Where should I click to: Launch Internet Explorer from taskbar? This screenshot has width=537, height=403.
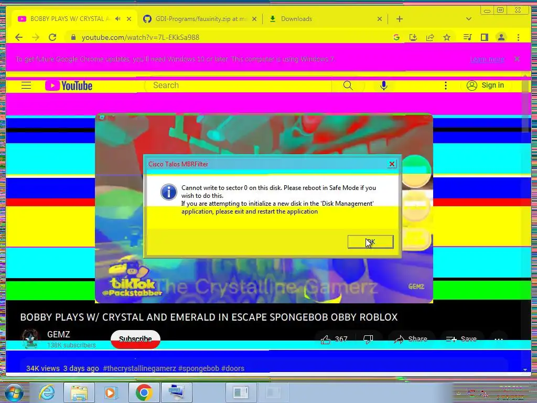(47, 392)
